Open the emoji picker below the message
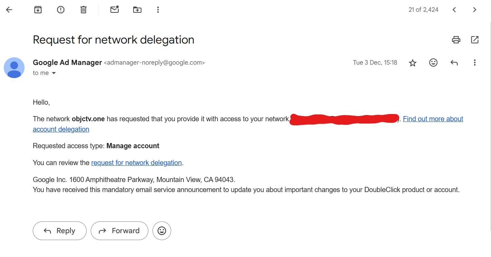The height and width of the screenshot is (257, 491). pyautogui.click(x=162, y=231)
